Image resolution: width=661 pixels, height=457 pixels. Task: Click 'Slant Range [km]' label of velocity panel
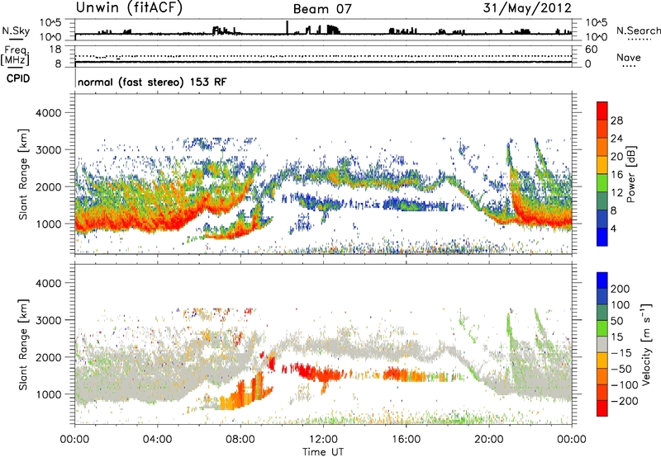pos(23,345)
